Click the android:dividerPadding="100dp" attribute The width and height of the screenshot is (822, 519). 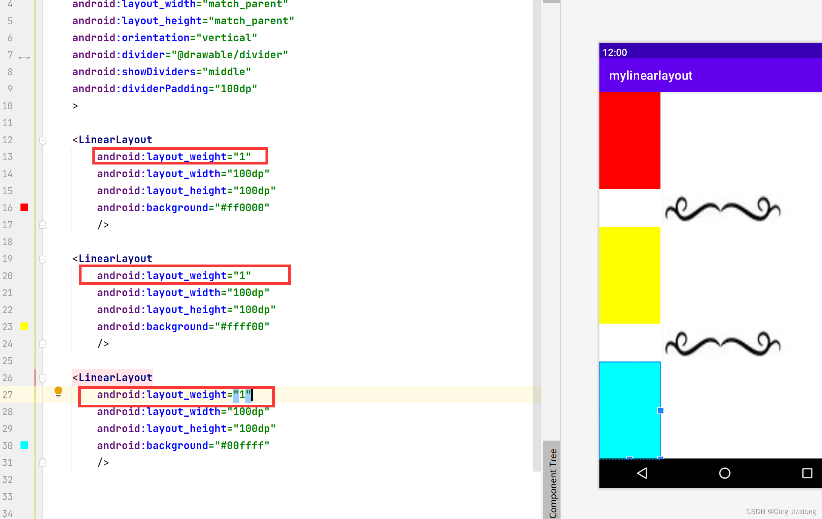click(165, 89)
